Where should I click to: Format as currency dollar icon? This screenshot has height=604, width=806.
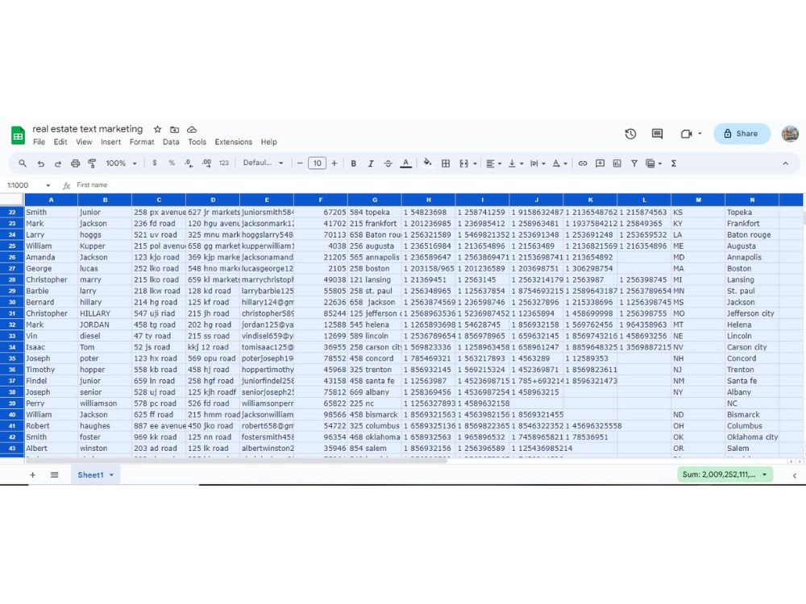point(155,163)
